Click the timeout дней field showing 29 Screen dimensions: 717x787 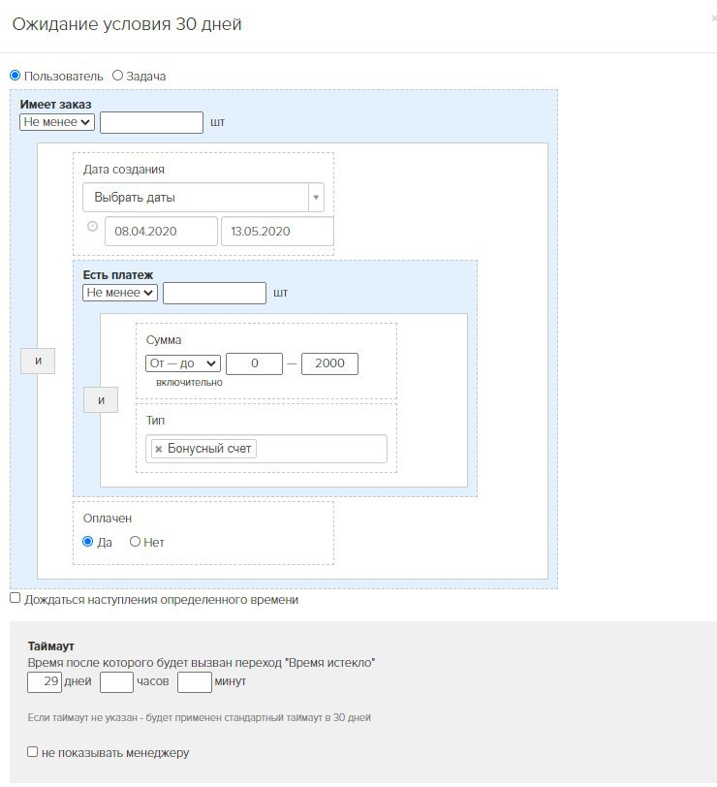(45, 682)
